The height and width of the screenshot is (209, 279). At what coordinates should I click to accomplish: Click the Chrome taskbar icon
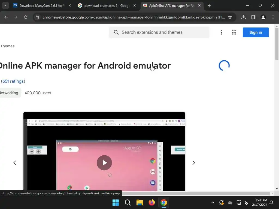[x=164, y=202]
